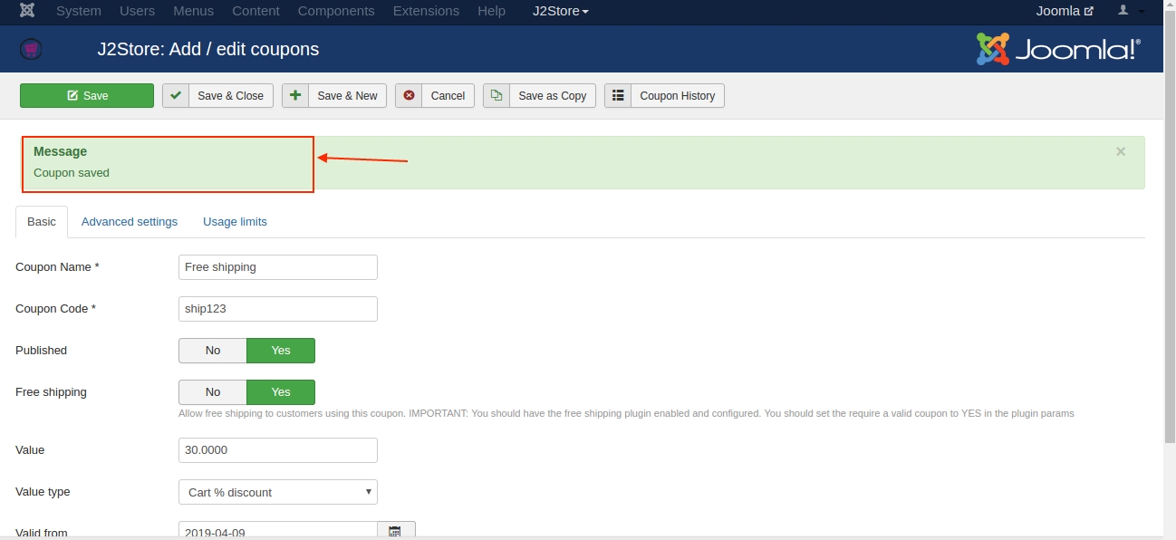Click the Save as Copy duplicate icon

point(496,96)
